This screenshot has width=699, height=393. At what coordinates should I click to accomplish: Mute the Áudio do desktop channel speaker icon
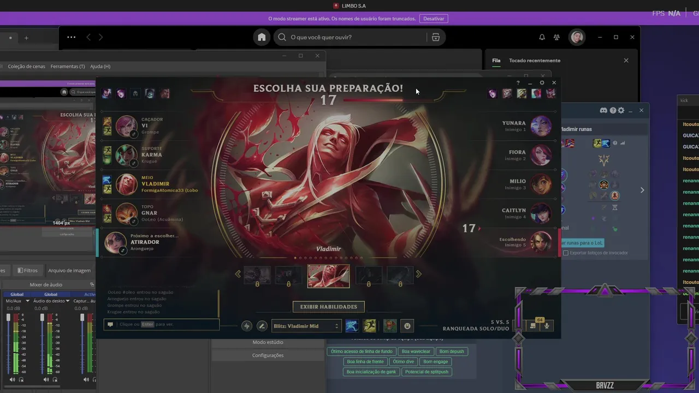pyautogui.click(x=46, y=379)
